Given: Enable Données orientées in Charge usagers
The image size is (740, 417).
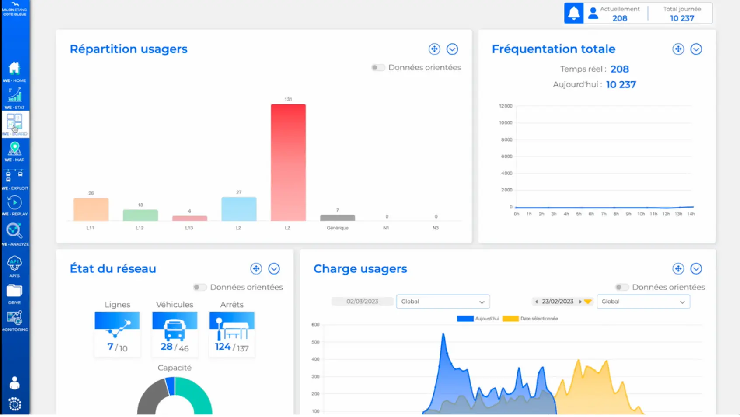Looking at the screenshot, I should point(622,287).
